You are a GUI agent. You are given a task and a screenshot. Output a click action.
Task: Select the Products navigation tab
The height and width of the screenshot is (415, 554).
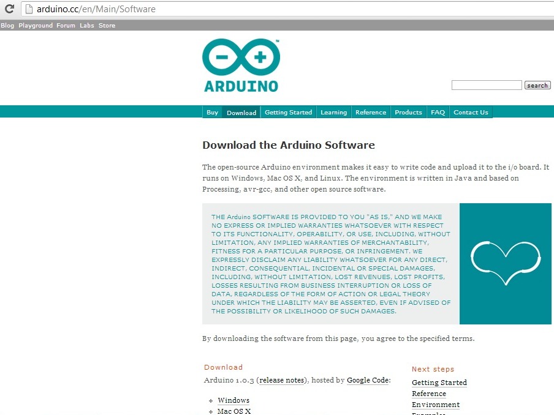tap(408, 112)
